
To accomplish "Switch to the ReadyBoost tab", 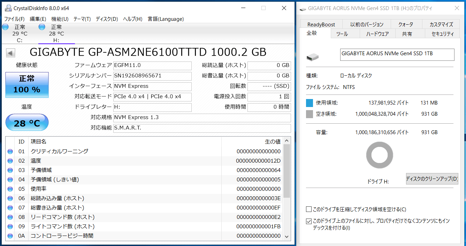I will pyautogui.click(x=321, y=24).
